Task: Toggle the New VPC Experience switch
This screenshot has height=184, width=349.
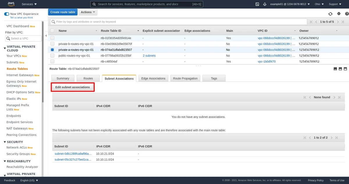Action: [x=6, y=14]
